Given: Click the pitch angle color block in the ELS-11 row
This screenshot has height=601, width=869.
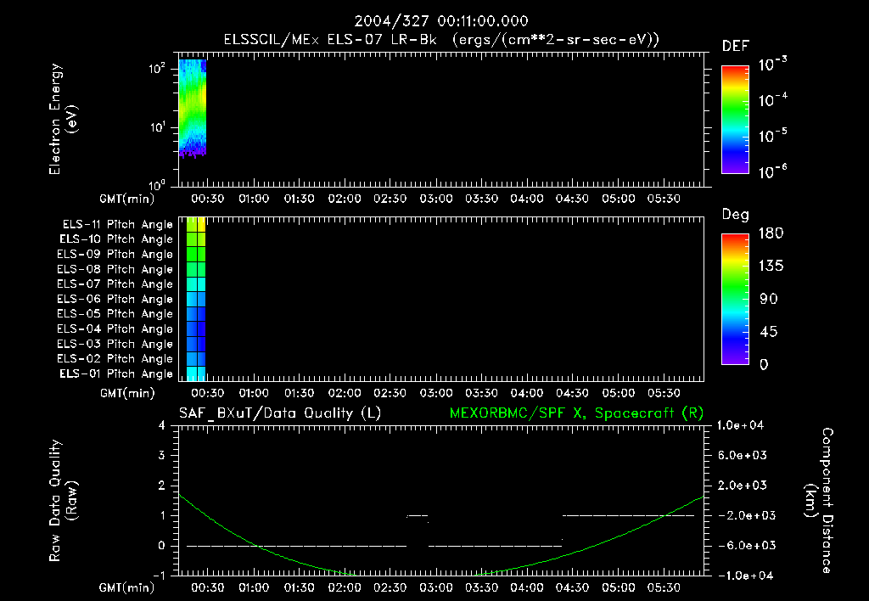Looking at the screenshot, I should [196, 225].
